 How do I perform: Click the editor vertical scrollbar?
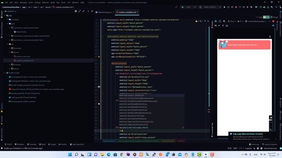209,66
